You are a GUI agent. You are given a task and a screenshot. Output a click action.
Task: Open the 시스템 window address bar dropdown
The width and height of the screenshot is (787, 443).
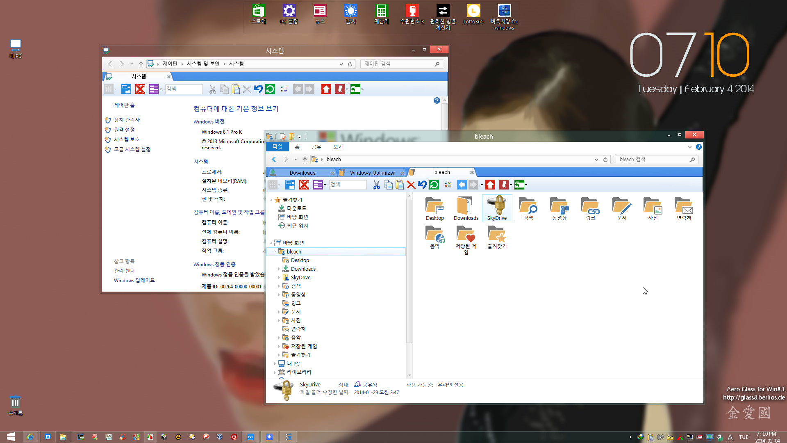point(341,64)
